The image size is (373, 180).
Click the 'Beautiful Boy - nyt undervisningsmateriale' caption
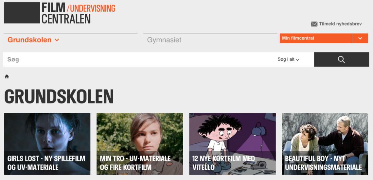point(324,163)
